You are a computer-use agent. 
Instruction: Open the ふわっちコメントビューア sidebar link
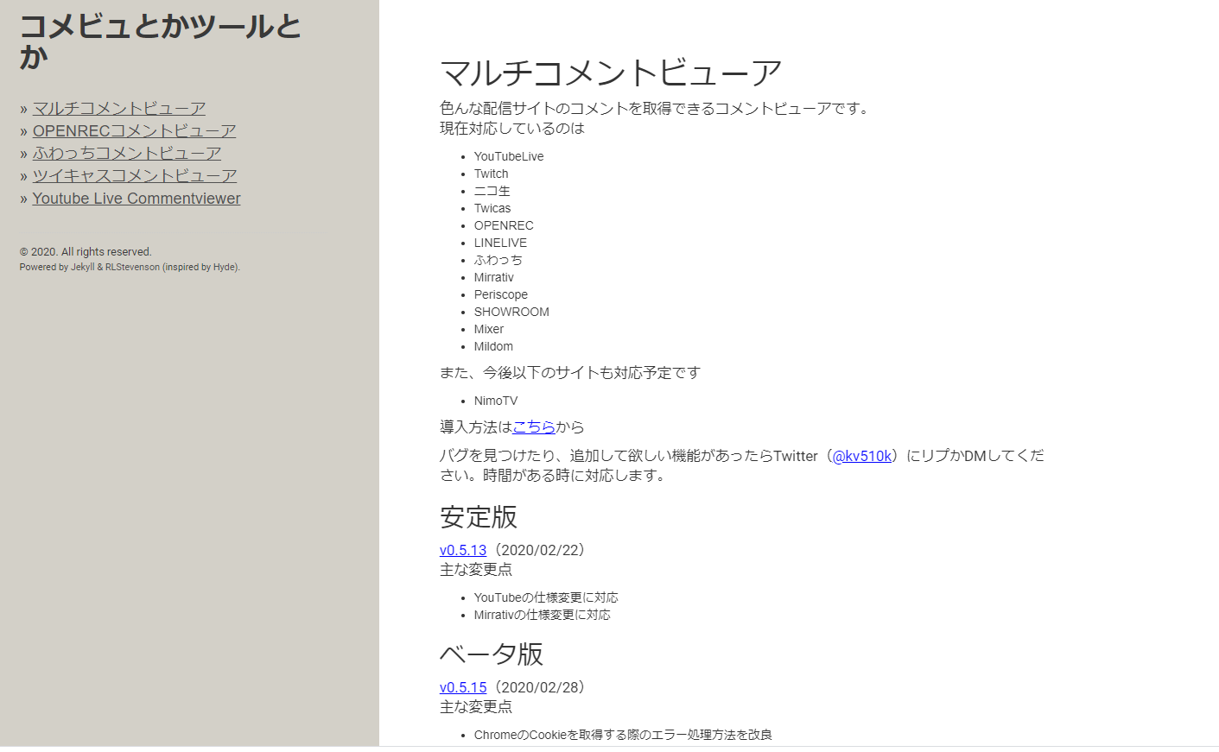click(127, 153)
